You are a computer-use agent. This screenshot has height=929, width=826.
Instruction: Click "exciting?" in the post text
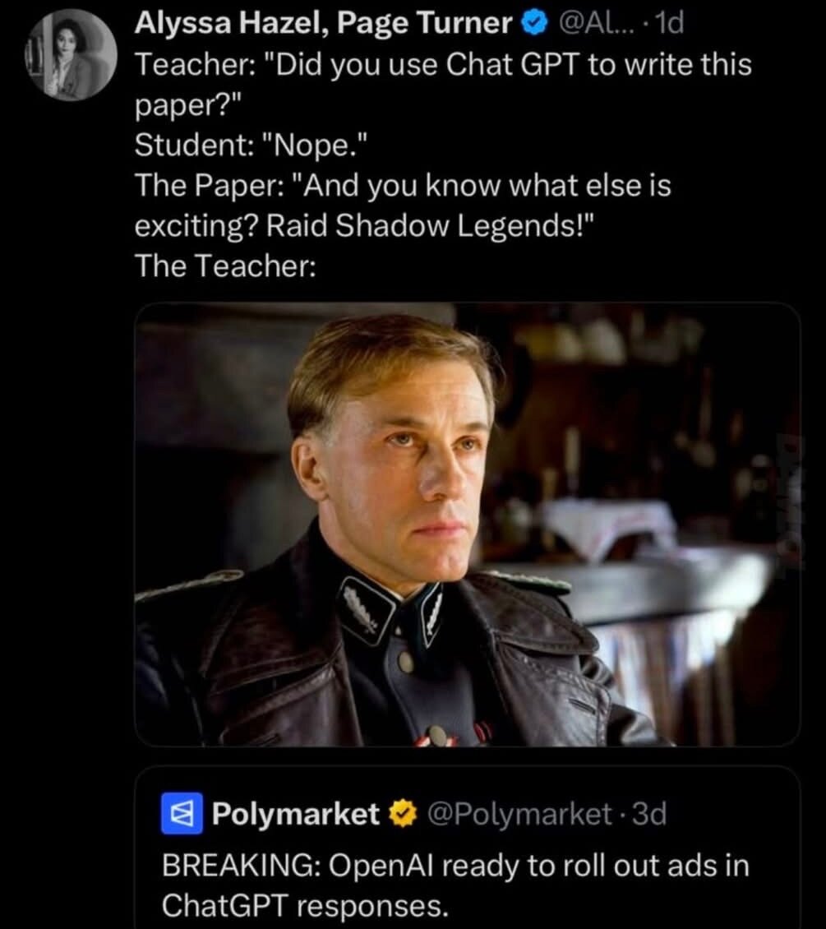click(198, 226)
